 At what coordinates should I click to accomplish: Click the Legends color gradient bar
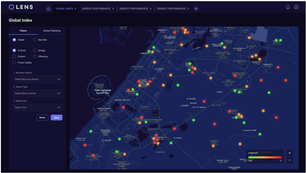(265, 157)
